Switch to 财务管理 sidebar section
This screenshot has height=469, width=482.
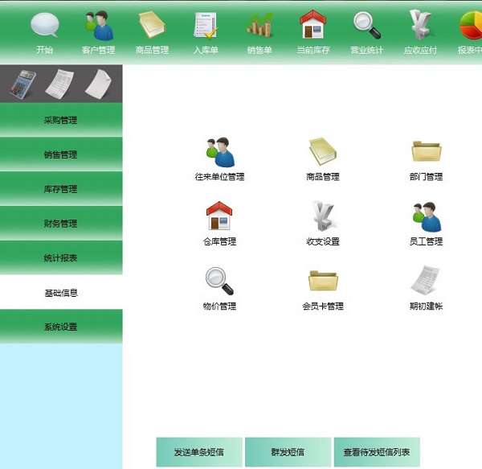coord(61,224)
